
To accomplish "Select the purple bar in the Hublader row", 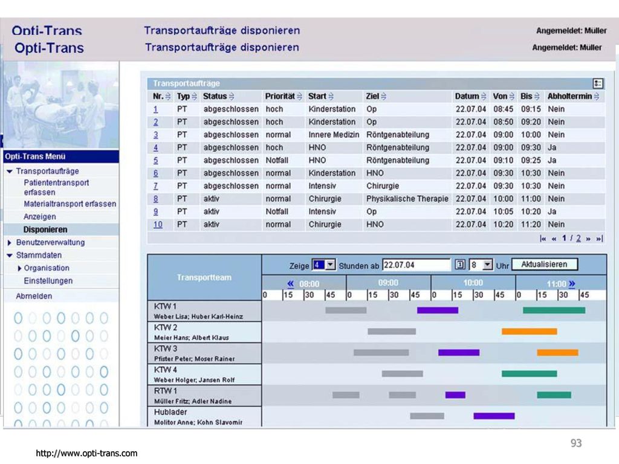I will (x=494, y=416).
